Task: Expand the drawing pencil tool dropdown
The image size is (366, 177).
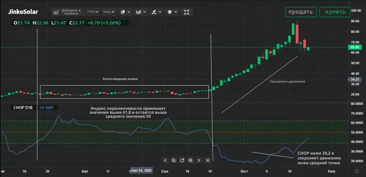Action: point(156,12)
